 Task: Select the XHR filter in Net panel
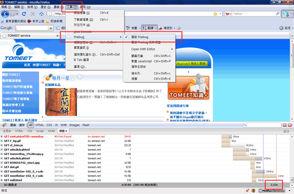tap(64, 125)
